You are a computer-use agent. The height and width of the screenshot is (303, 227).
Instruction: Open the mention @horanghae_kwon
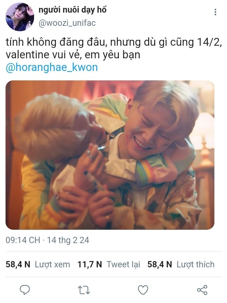tap(52, 67)
